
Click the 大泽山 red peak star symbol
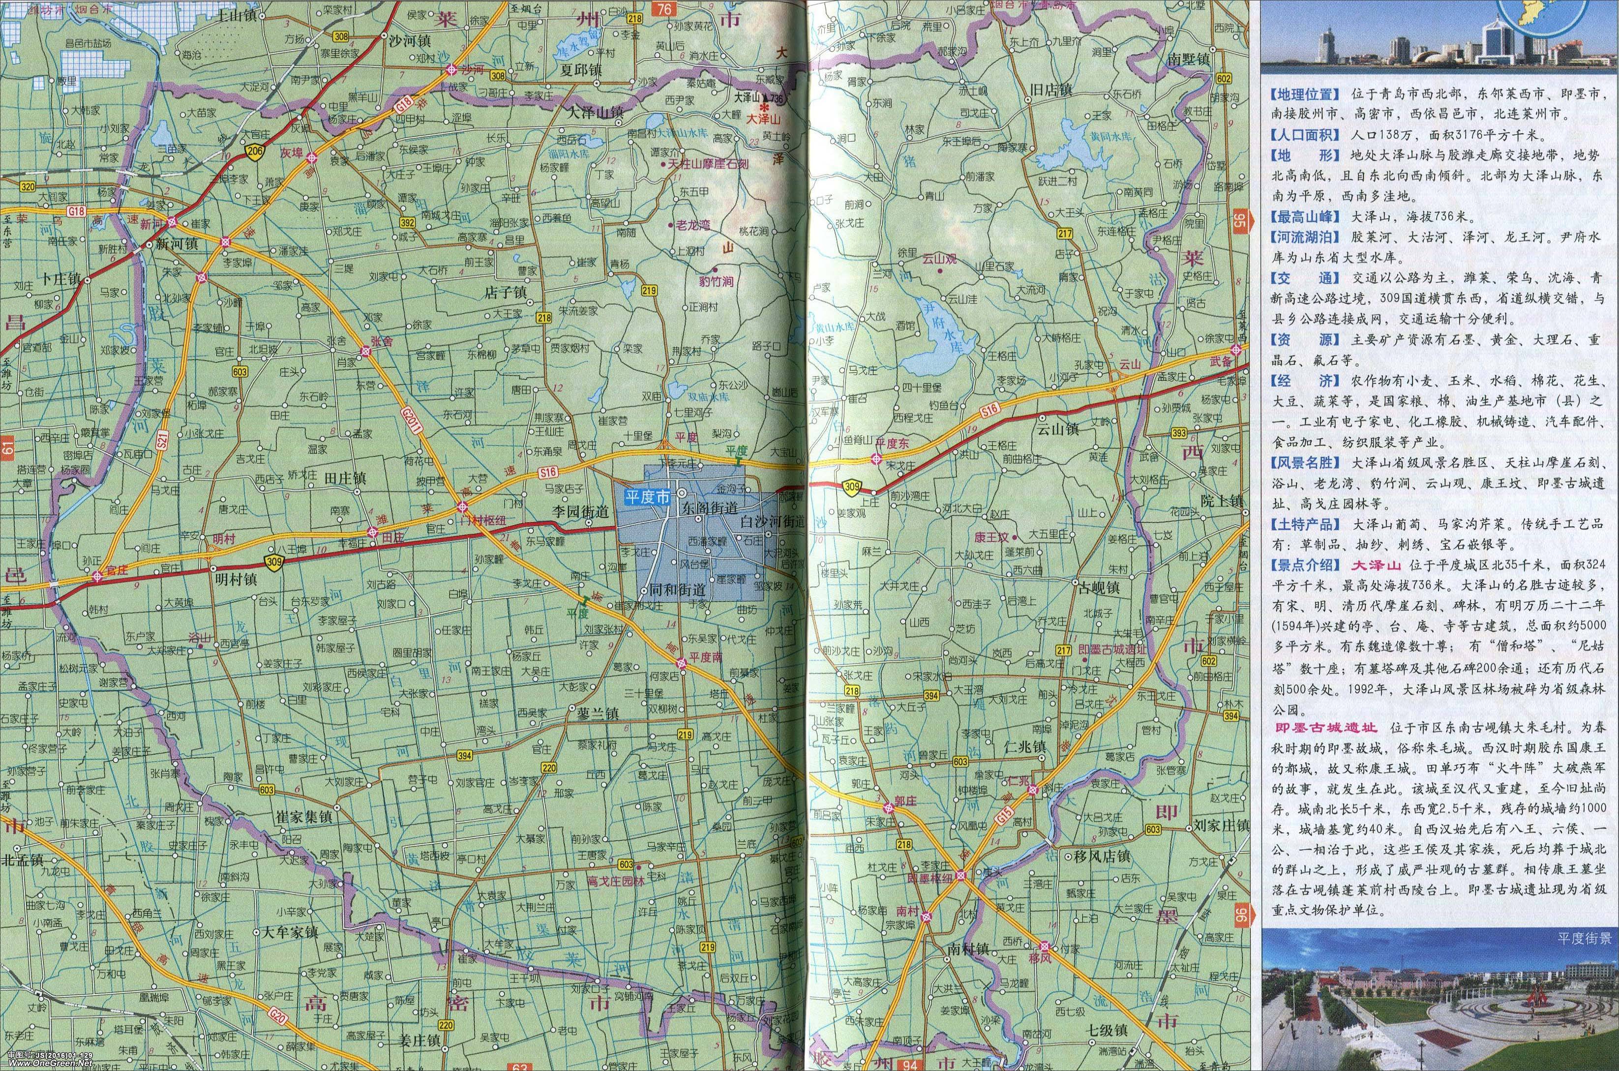click(x=764, y=107)
